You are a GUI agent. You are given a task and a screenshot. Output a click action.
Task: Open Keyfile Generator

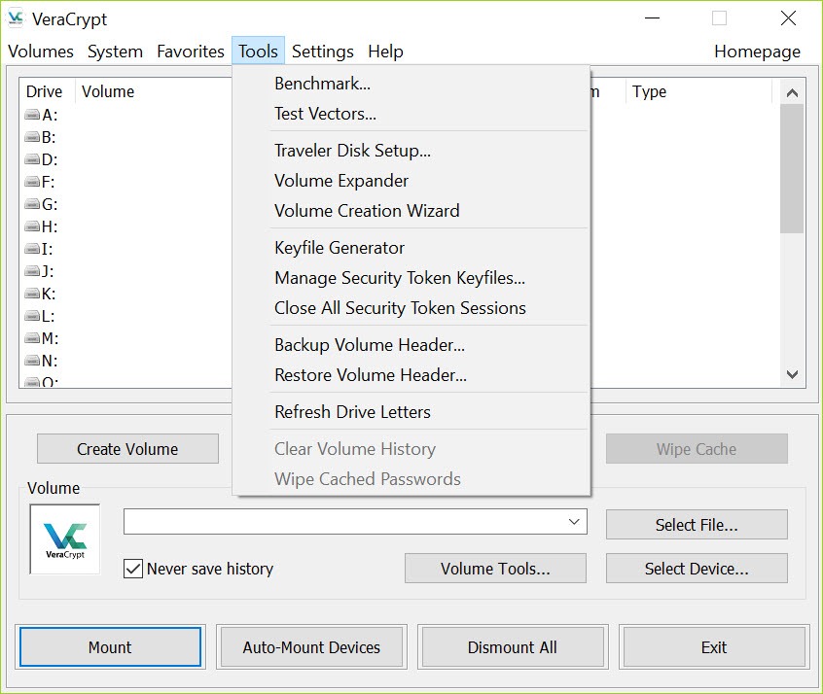(x=411, y=248)
